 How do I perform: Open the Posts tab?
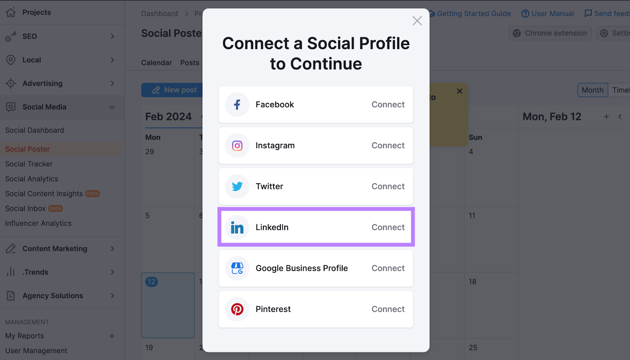[x=189, y=62]
